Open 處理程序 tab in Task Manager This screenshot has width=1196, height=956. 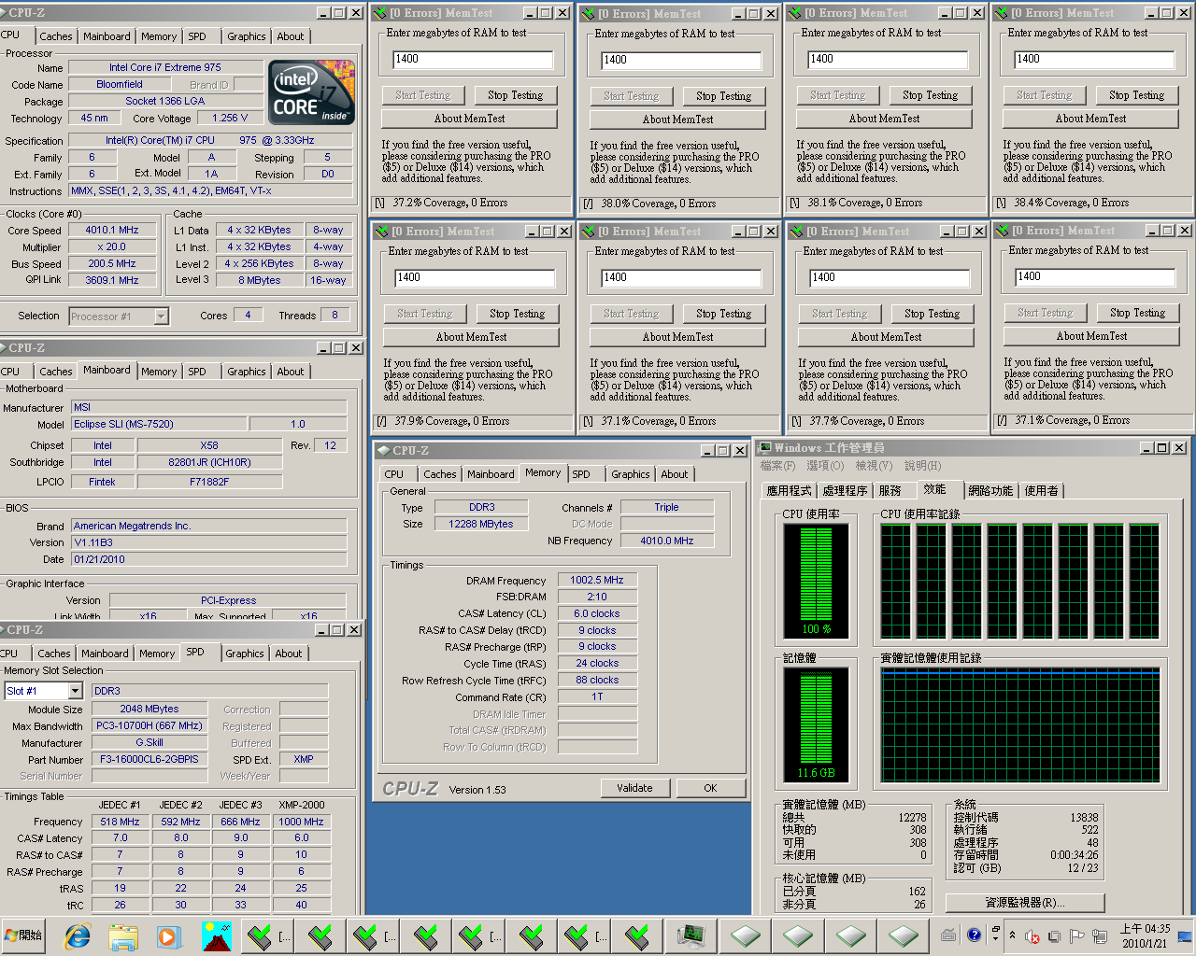pos(846,490)
